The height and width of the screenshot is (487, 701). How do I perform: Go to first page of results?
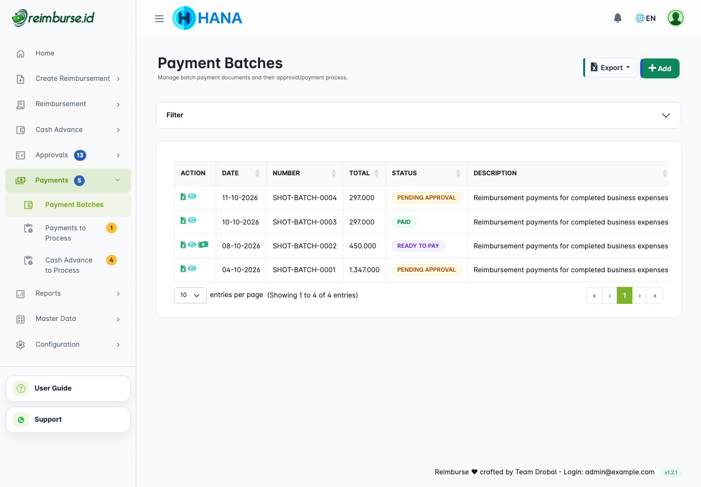594,296
